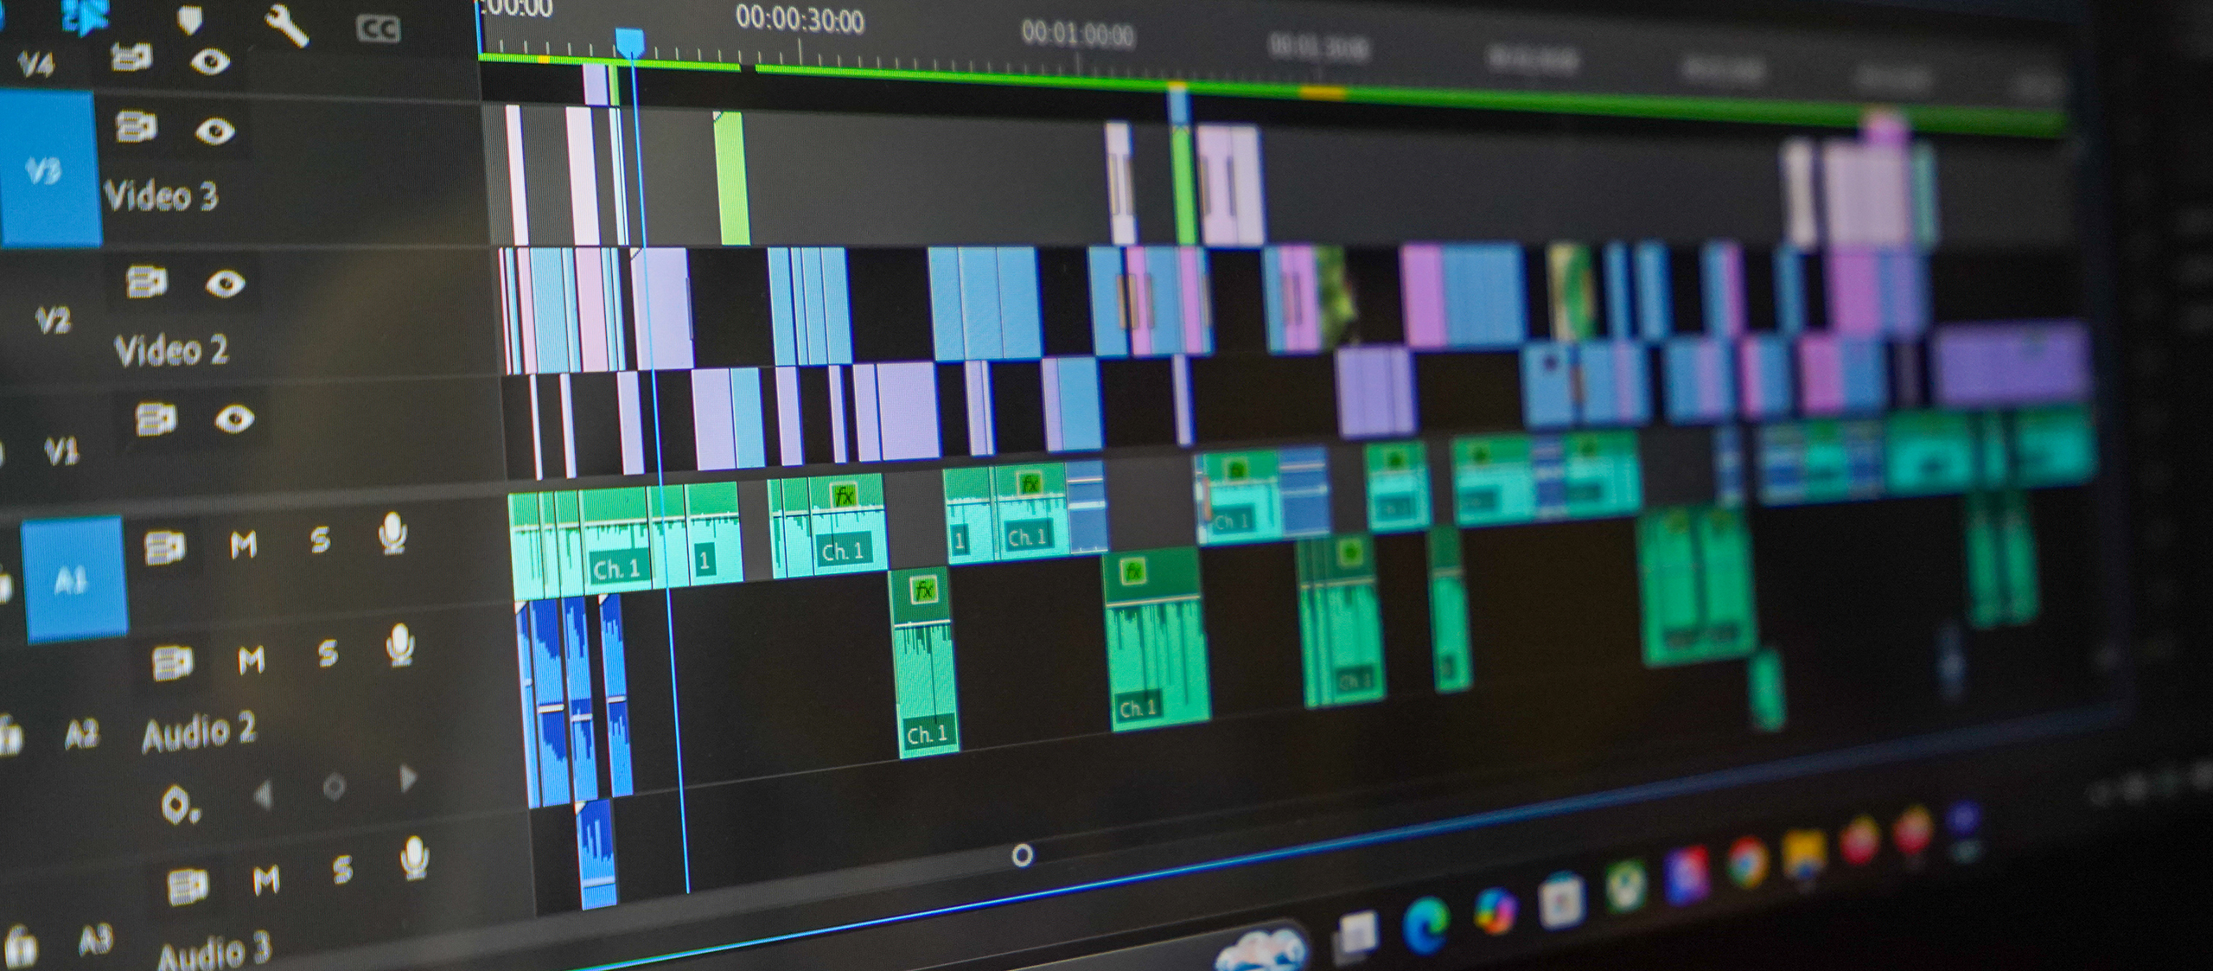Toggle sync lock for Audio 2 track
This screenshot has height=971, width=2213.
(x=172, y=662)
